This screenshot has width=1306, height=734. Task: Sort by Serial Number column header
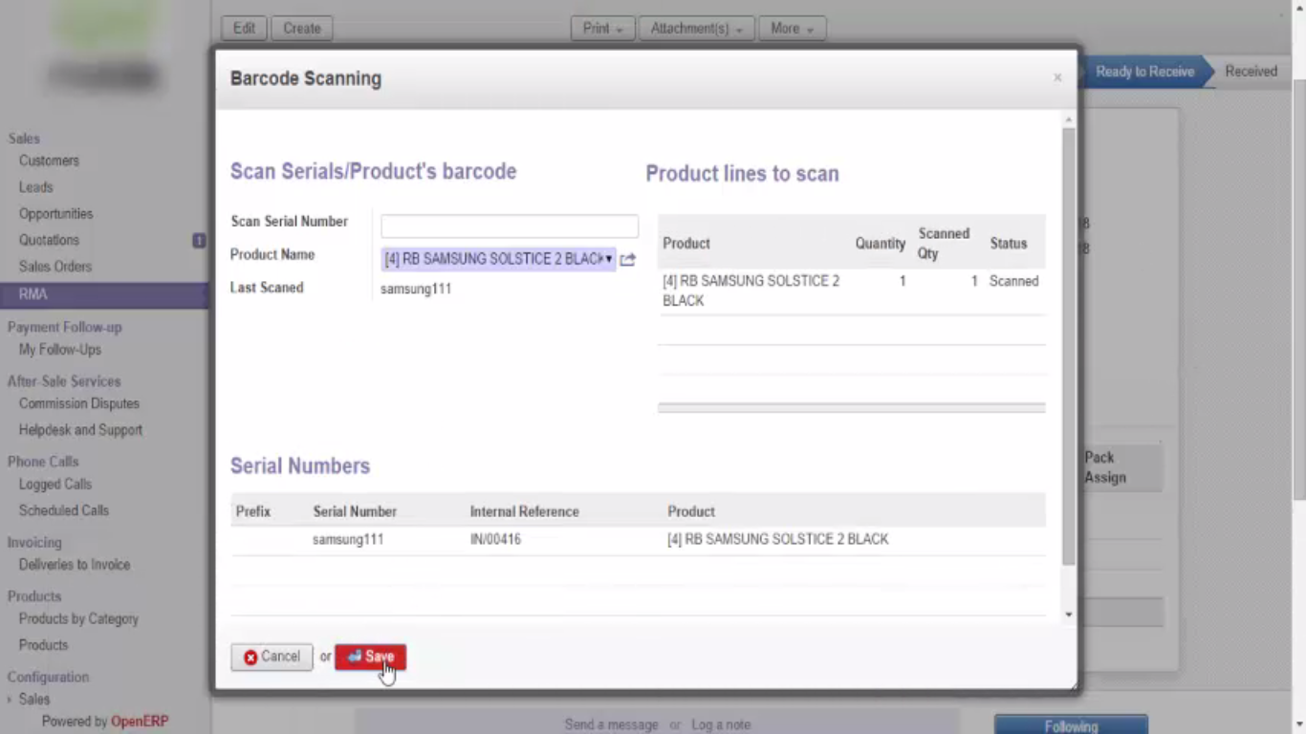(355, 511)
